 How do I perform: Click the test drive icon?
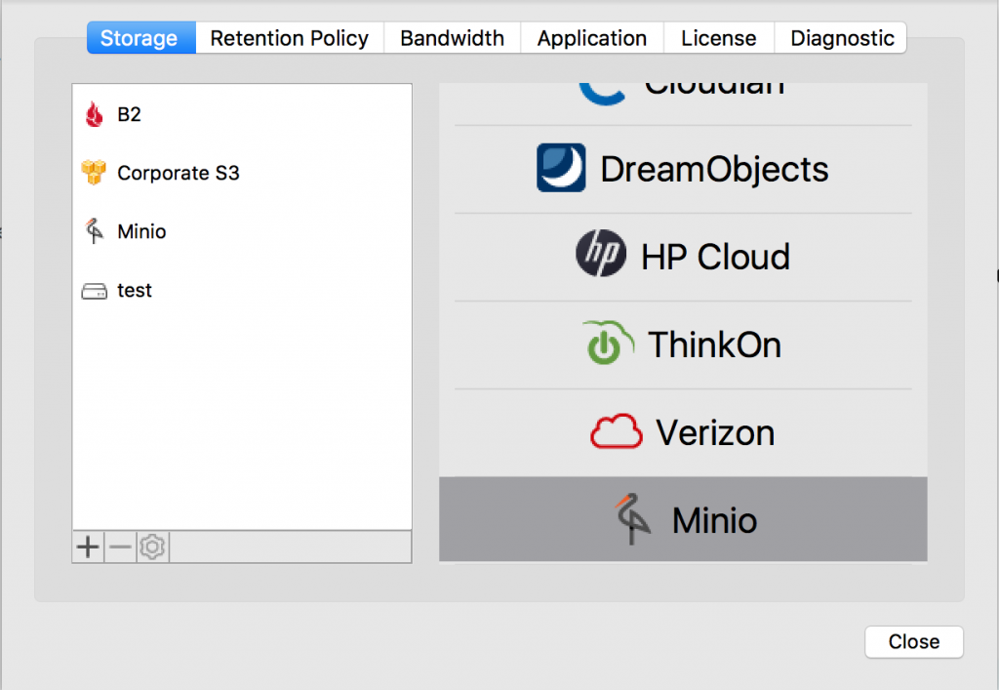click(95, 291)
